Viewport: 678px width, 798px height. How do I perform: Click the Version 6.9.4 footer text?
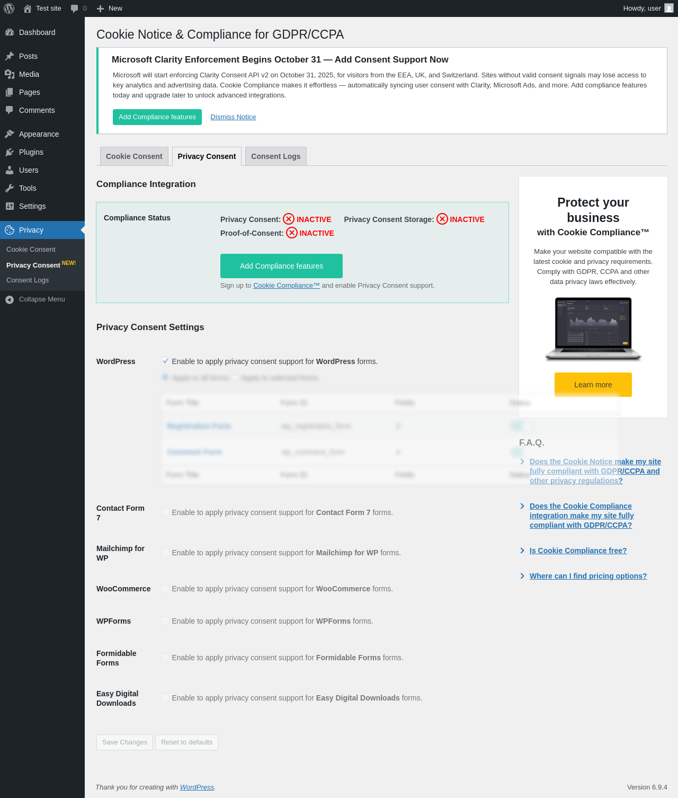click(x=647, y=787)
